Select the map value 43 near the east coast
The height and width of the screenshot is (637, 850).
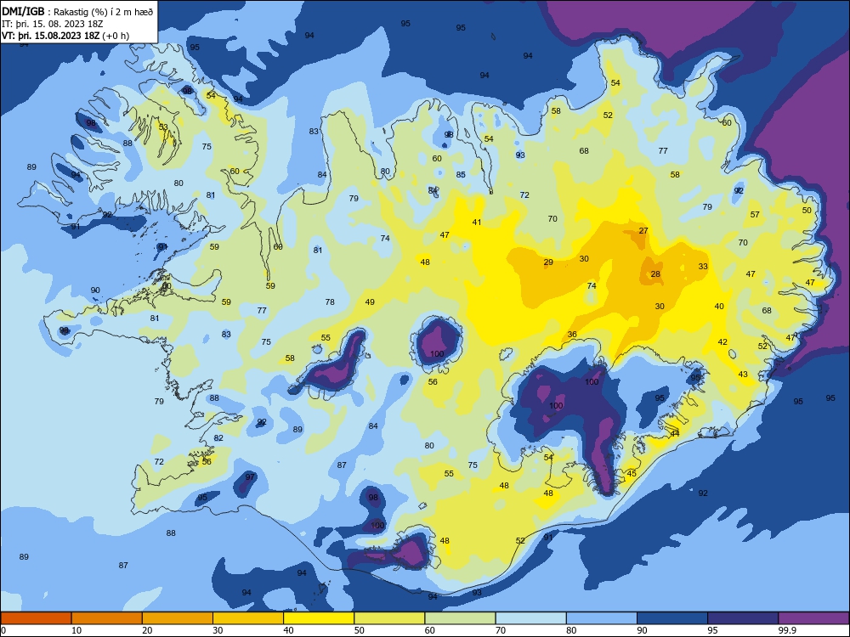click(x=743, y=375)
